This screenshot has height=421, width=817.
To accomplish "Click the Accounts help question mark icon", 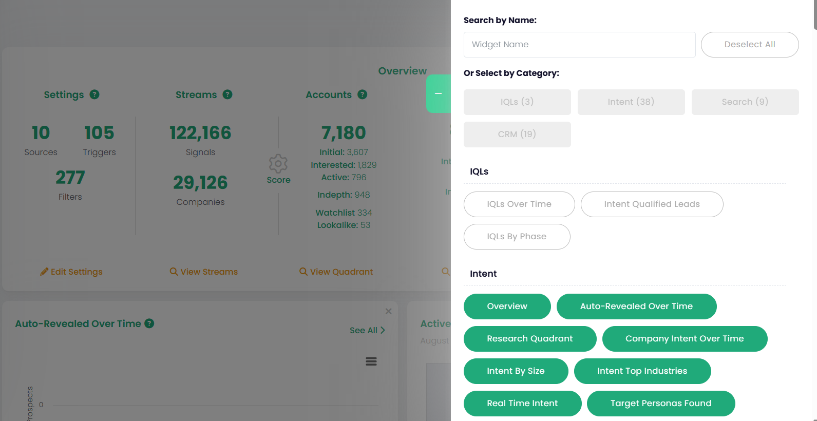I will click(x=362, y=94).
